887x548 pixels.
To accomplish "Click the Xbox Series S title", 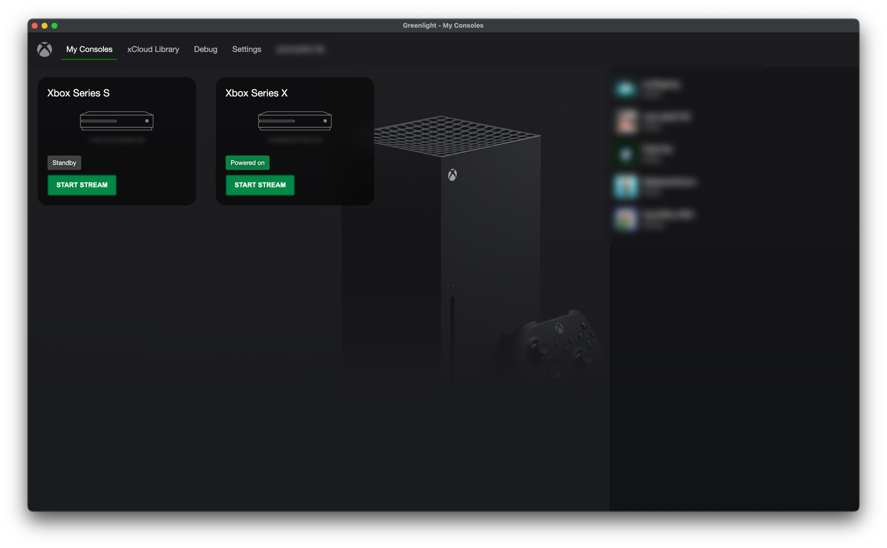I will pos(78,93).
